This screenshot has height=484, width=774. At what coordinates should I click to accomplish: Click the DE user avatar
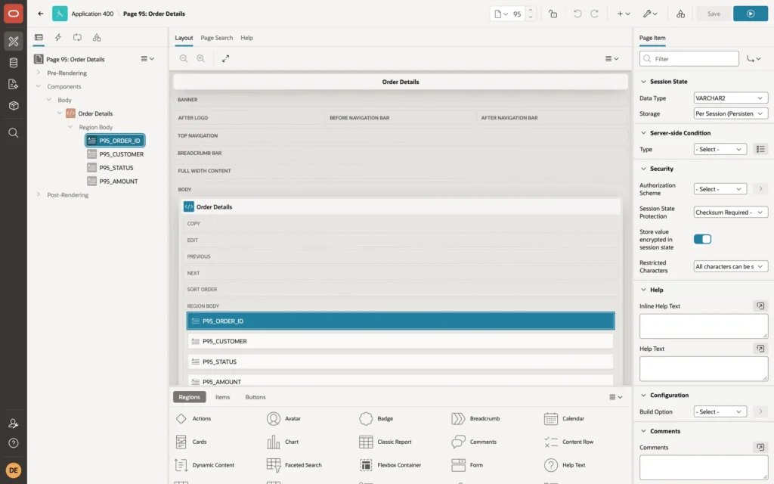(14, 470)
